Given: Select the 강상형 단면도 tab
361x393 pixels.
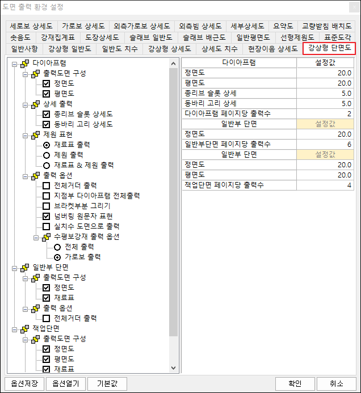Looking at the screenshot, I should (x=329, y=48).
